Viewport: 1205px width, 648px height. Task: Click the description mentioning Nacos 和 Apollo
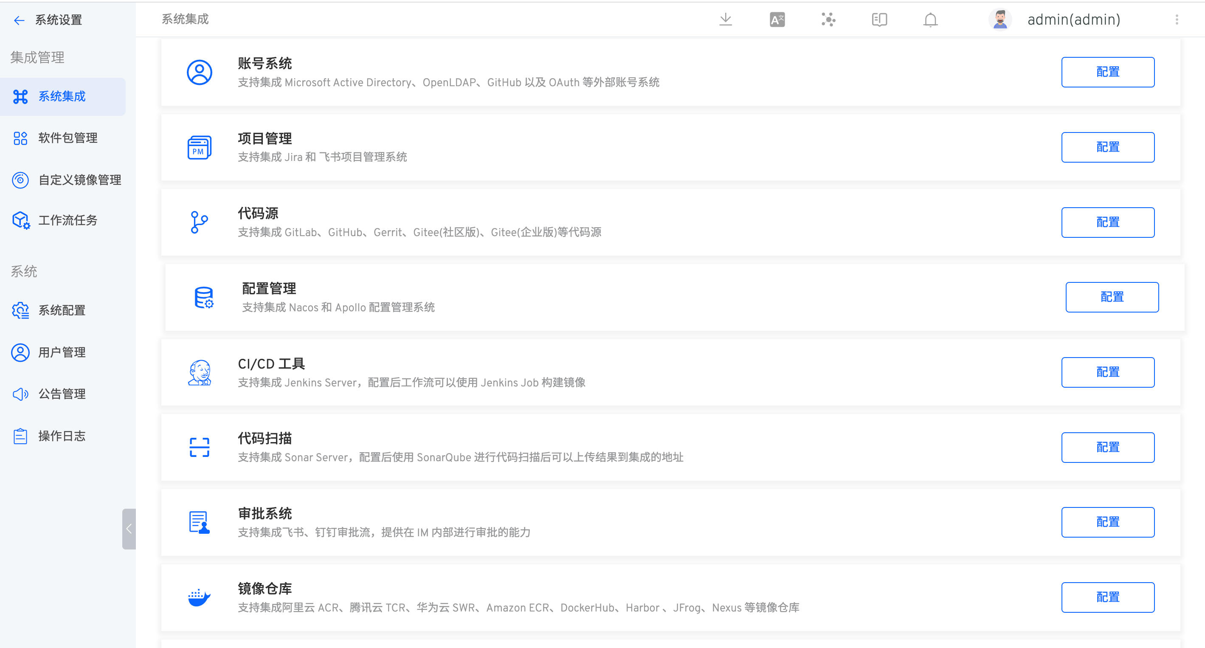338,307
